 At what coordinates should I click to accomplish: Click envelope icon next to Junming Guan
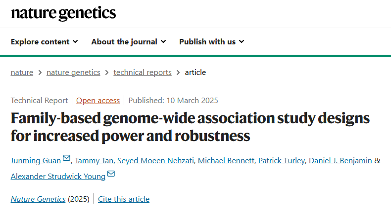click(x=66, y=158)
